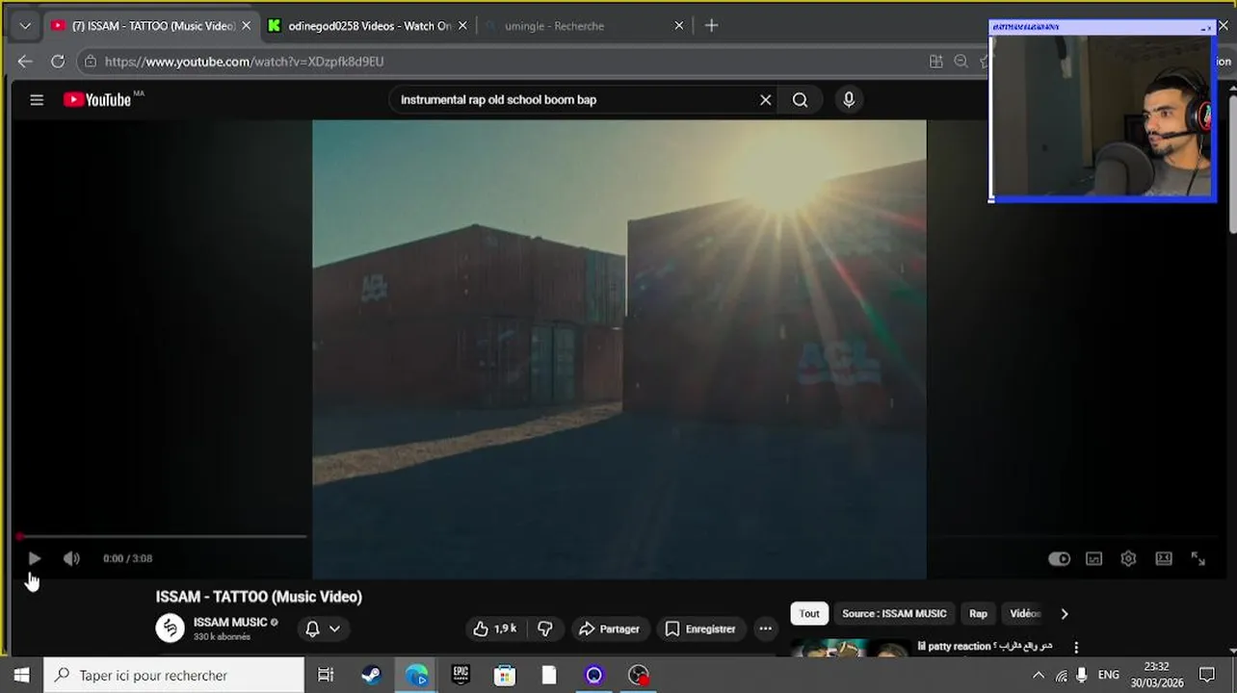
Task: Open options for lil patty reaction video
Action: pyautogui.click(x=1076, y=647)
